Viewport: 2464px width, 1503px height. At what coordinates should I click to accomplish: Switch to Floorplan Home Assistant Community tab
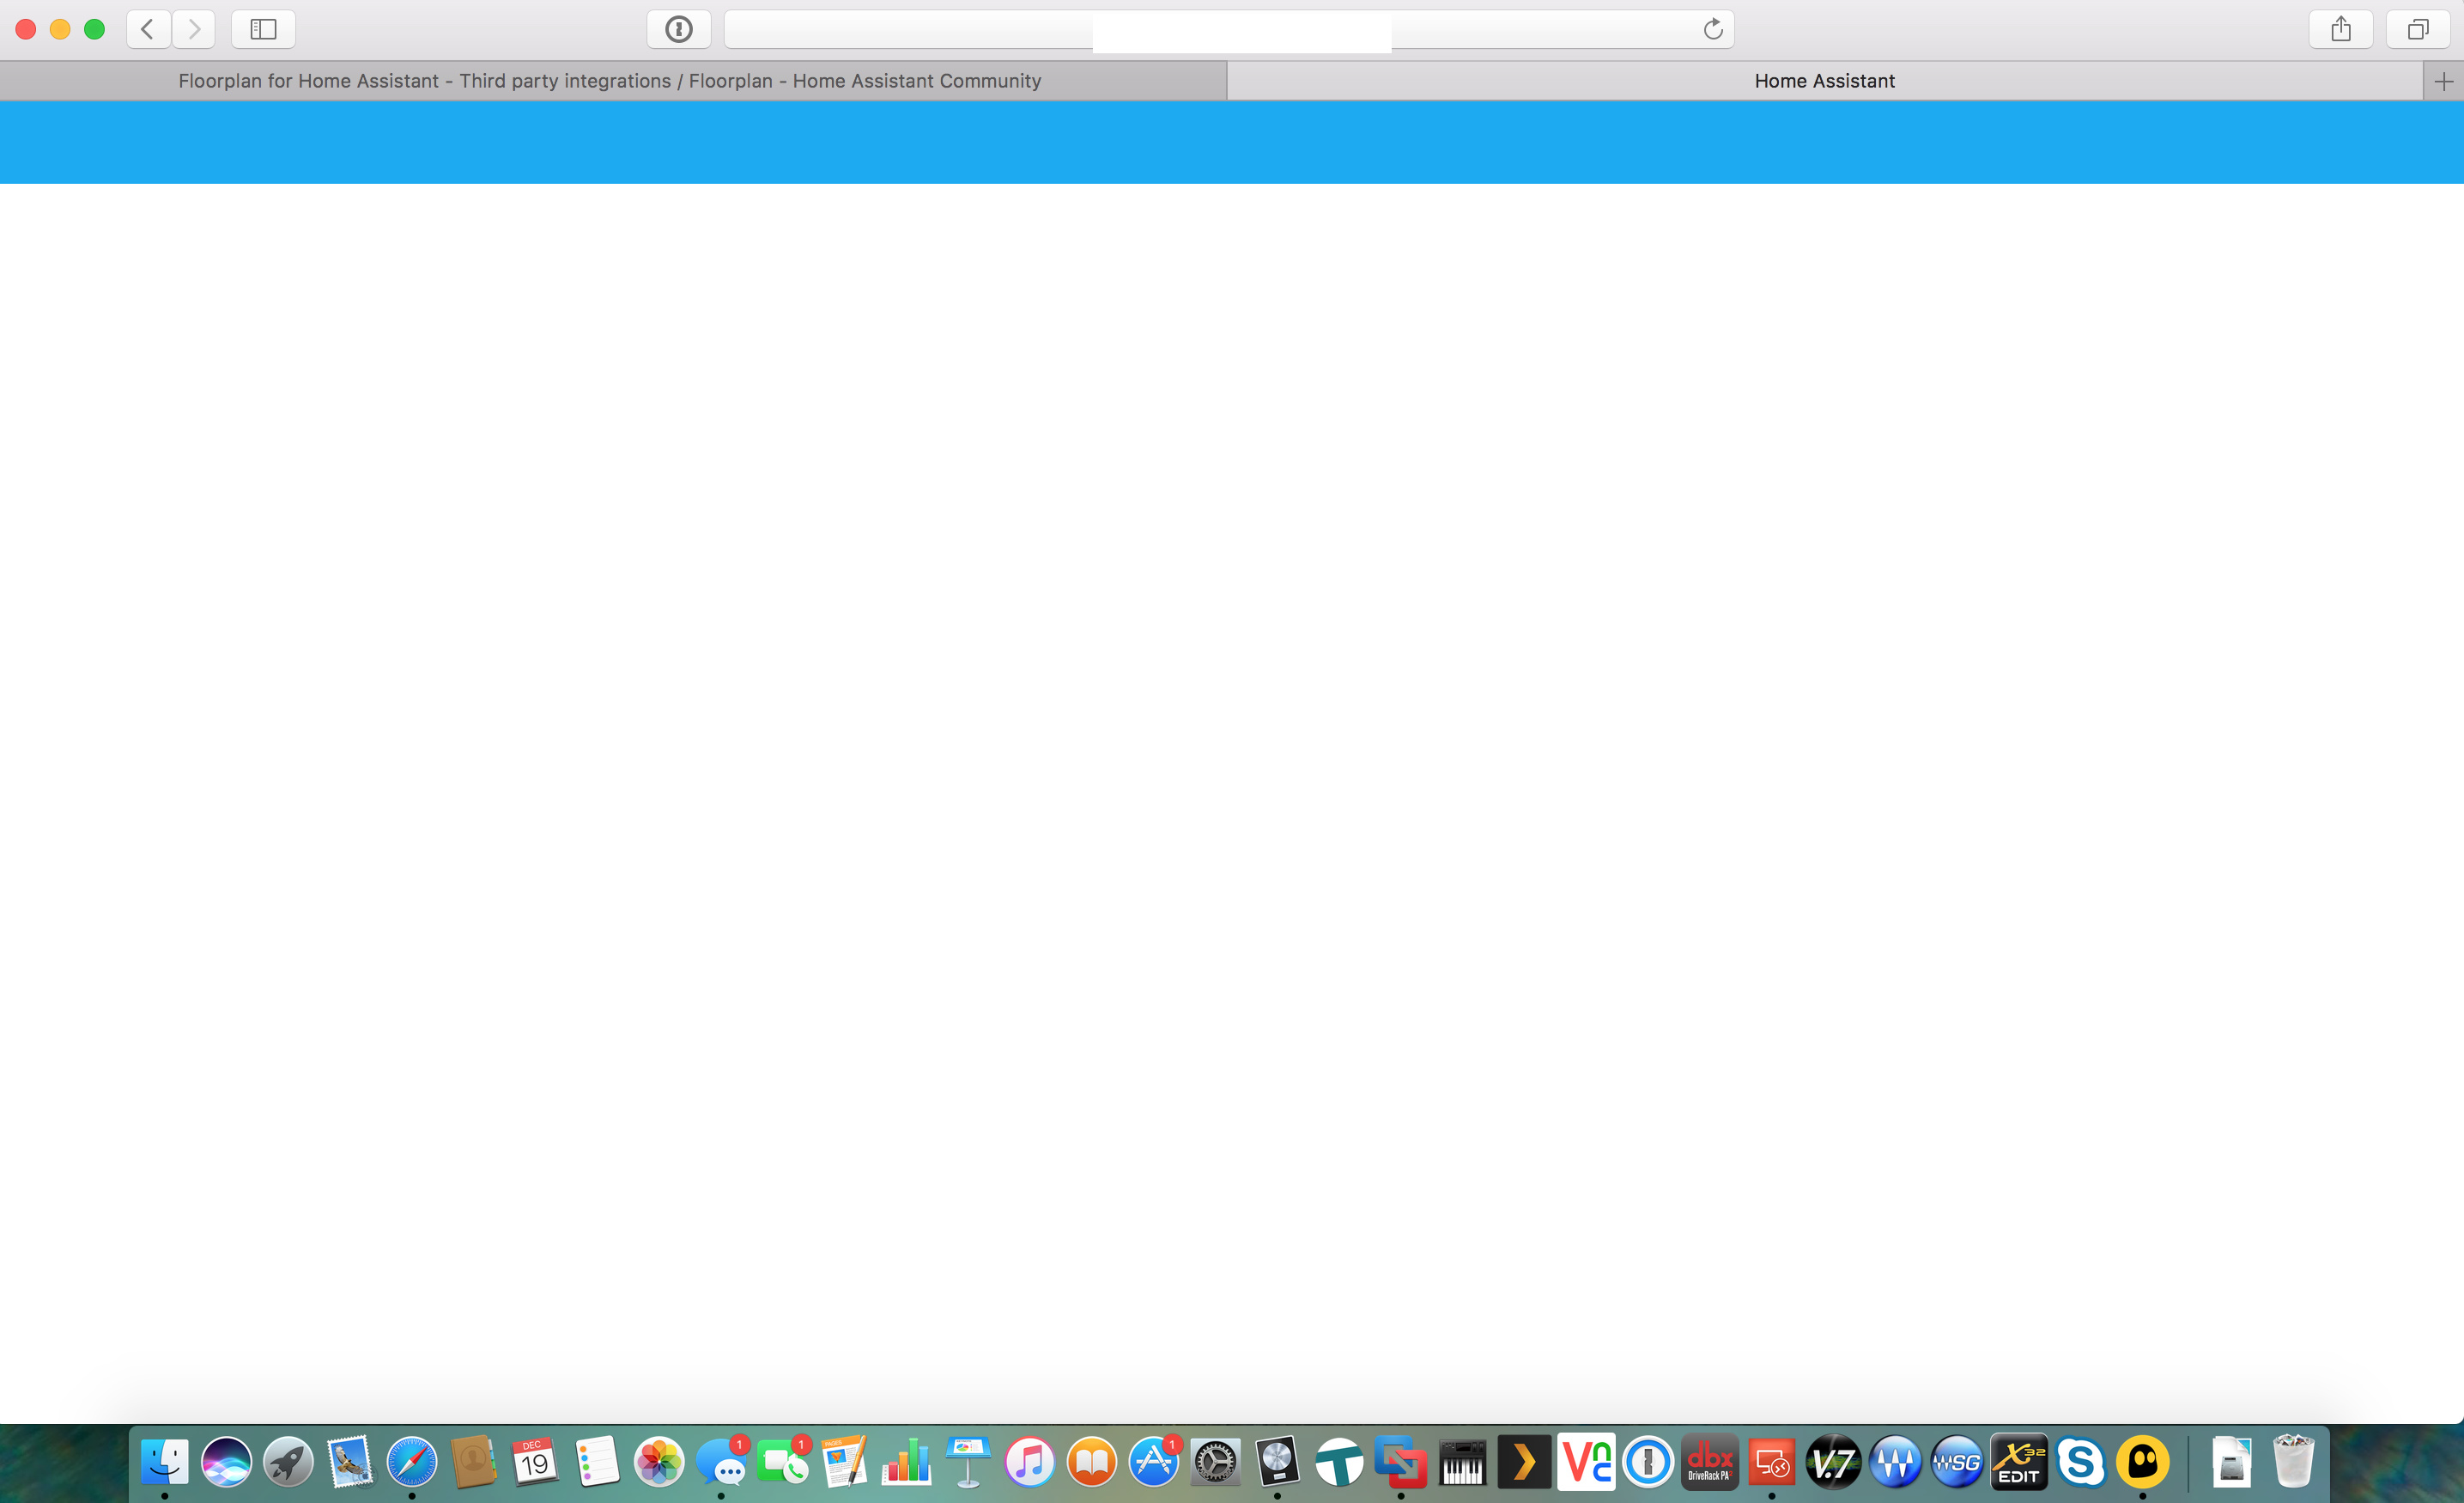click(610, 81)
